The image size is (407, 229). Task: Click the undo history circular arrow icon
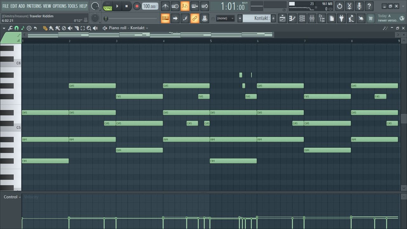click(340, 6)
